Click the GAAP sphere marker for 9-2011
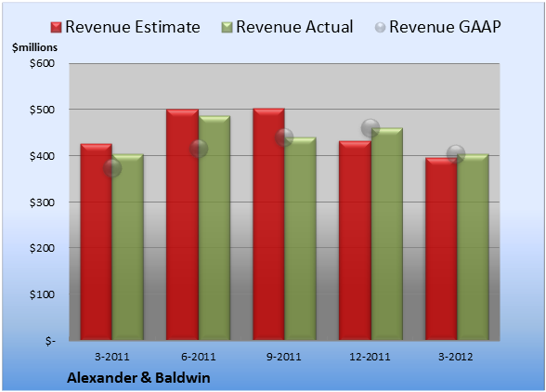This screenshot has width=546, height=392. click(284, 137)
